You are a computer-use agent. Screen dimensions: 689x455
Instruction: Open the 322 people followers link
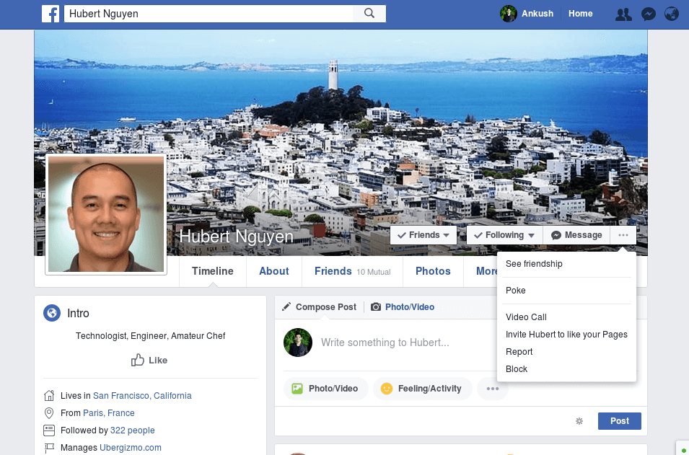(x=132, y=430)
